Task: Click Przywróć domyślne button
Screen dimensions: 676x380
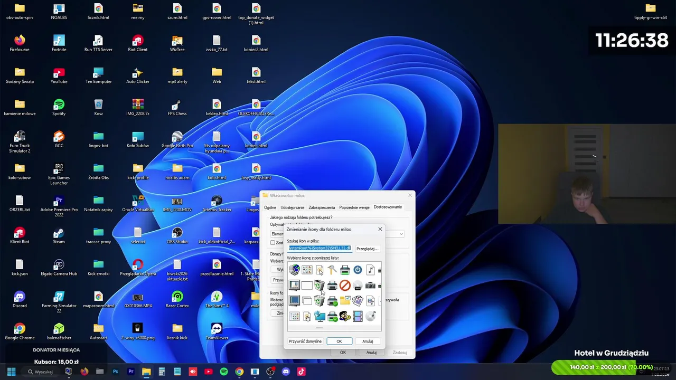Action: (305, 341)
